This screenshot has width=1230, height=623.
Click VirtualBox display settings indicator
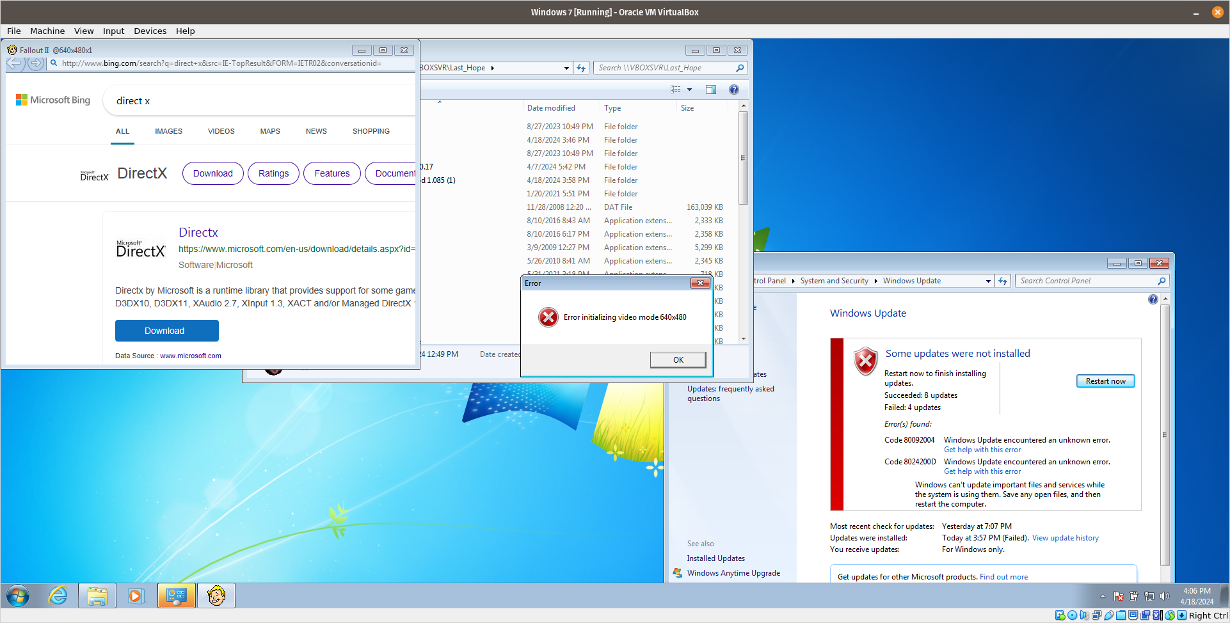tap(1133, 615)
